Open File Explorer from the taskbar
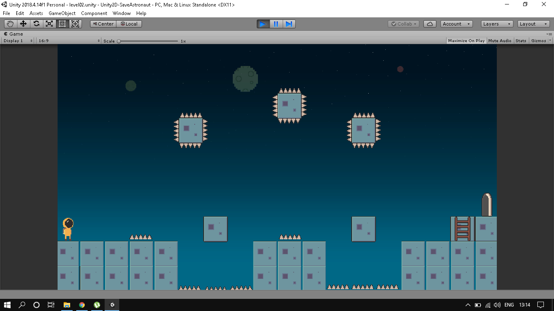554x311 pixels. pos(67,305)
